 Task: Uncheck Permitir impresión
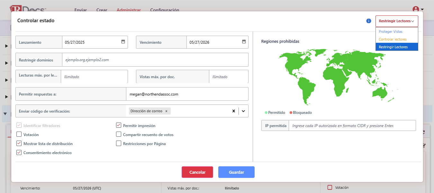pyautogui.click(x=119, y=125)
